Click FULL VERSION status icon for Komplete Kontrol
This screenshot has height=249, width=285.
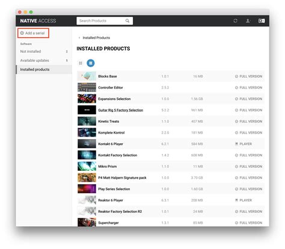(236, 133)
